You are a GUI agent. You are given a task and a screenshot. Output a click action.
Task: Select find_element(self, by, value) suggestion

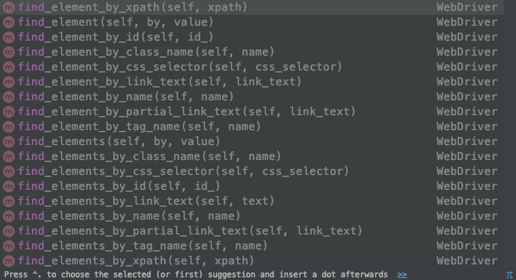252,22
